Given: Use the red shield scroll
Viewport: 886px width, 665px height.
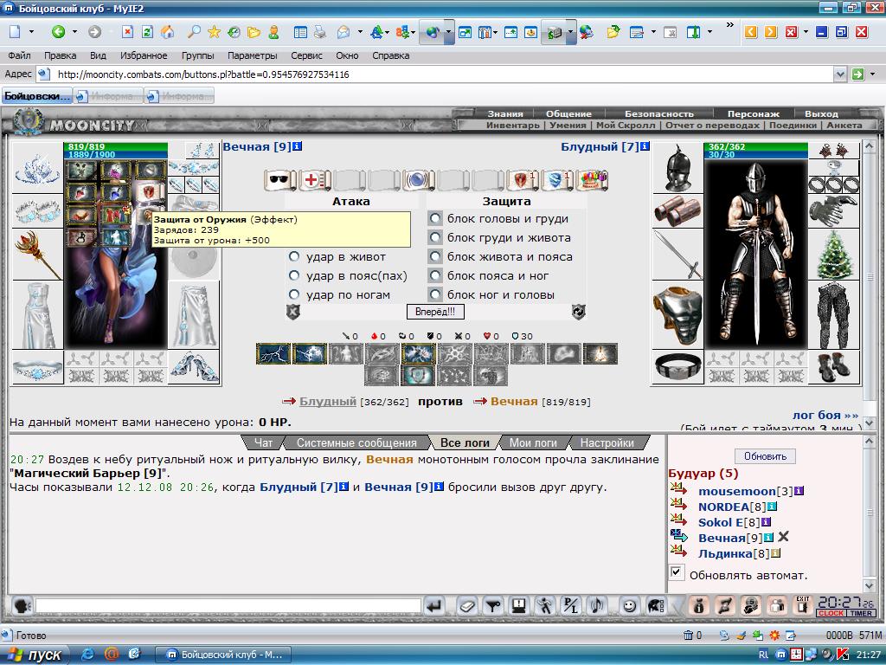Looking at the screenshot, I should [x=523, y=180].
